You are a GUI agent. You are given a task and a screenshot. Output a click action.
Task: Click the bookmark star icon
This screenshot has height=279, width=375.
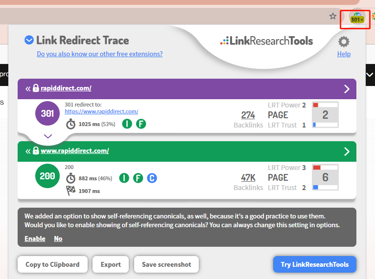pos(333,16)
